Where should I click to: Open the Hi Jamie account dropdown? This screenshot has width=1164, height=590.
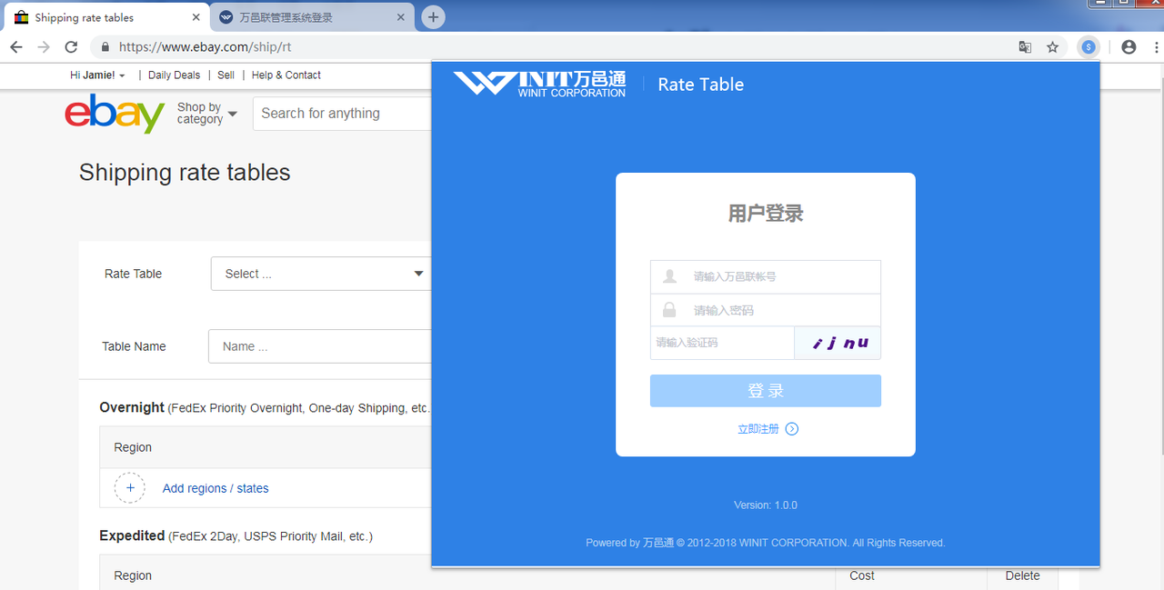(x=98, y=75)
